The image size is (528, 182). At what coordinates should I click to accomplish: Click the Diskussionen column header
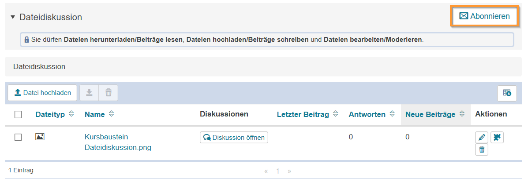(x=224, y=114)
